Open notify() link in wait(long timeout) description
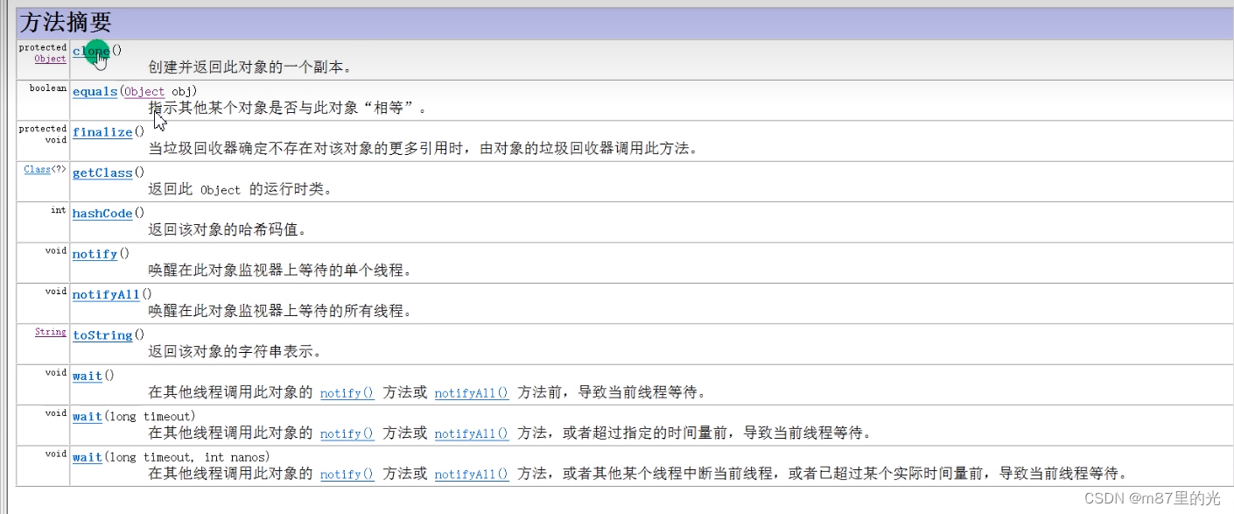Viewport: 1234px width, 514px height. [x=347, y=433]
